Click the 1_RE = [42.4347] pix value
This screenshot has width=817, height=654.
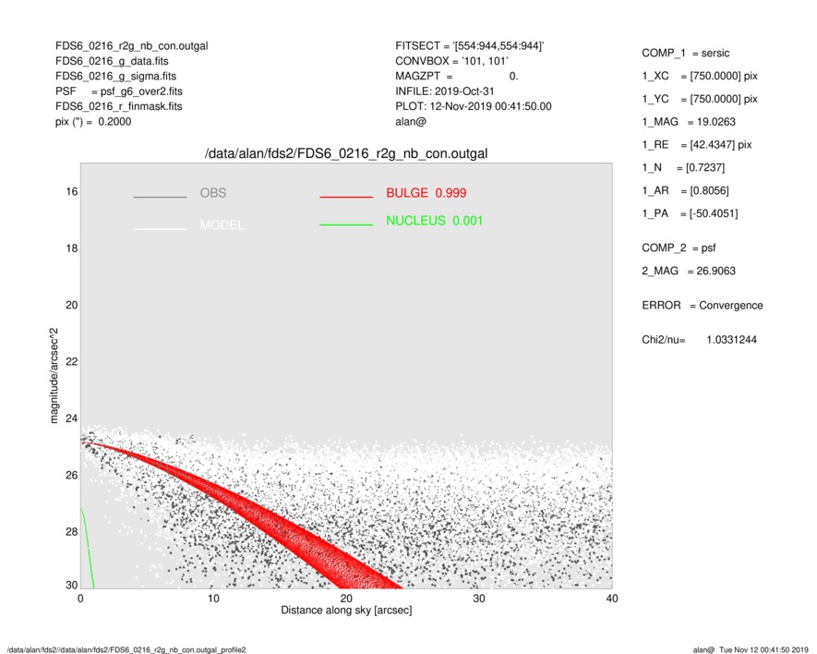click(x=697, y=145)
